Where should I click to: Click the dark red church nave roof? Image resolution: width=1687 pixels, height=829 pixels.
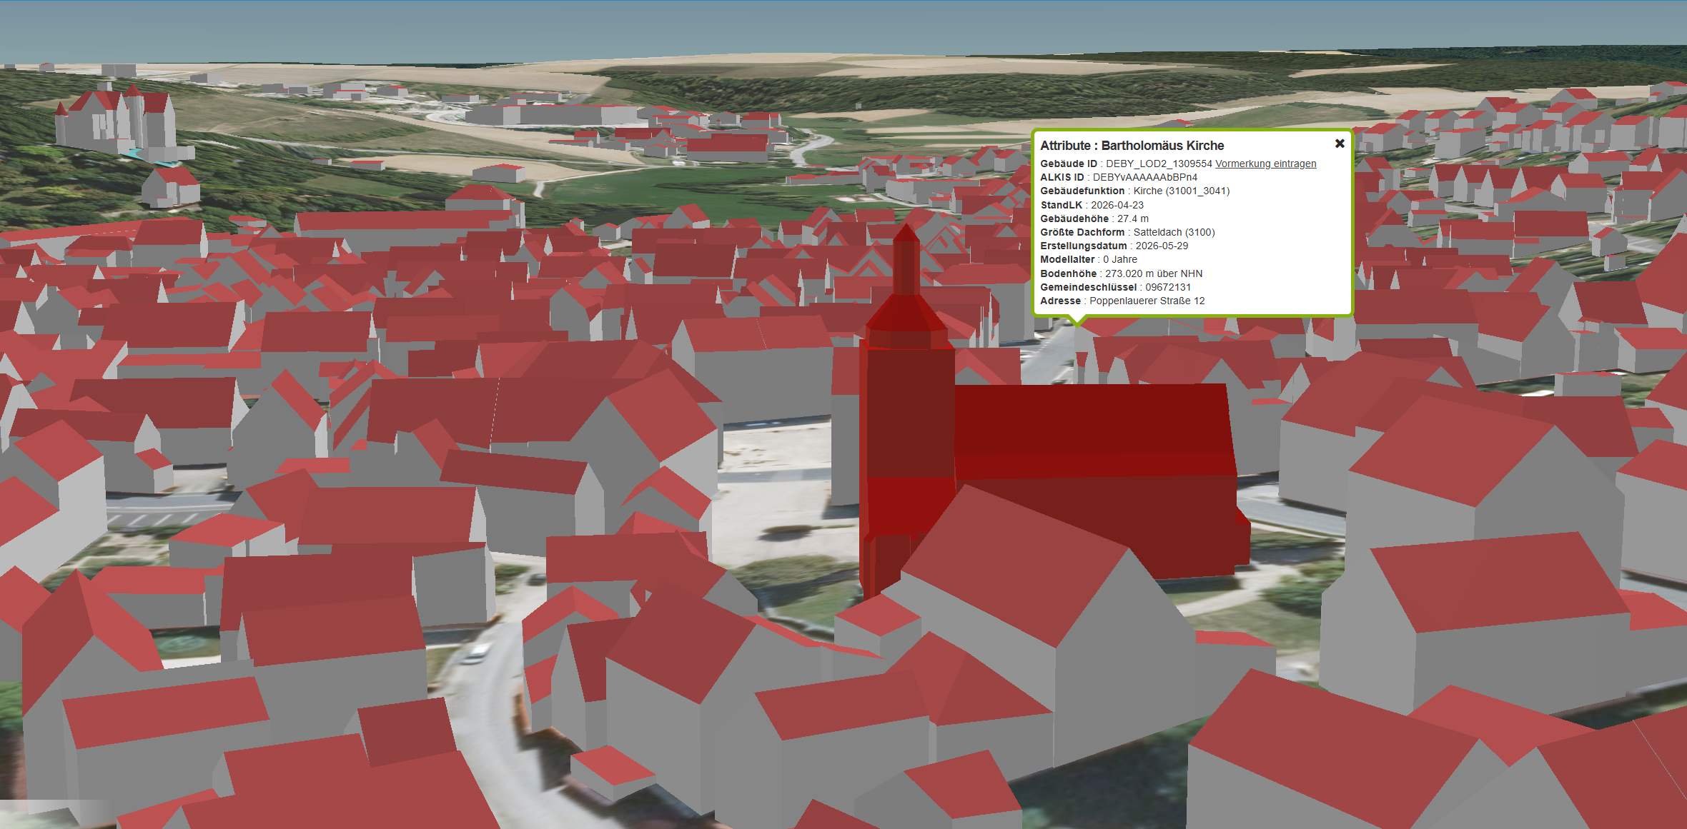pos(1094,421)
